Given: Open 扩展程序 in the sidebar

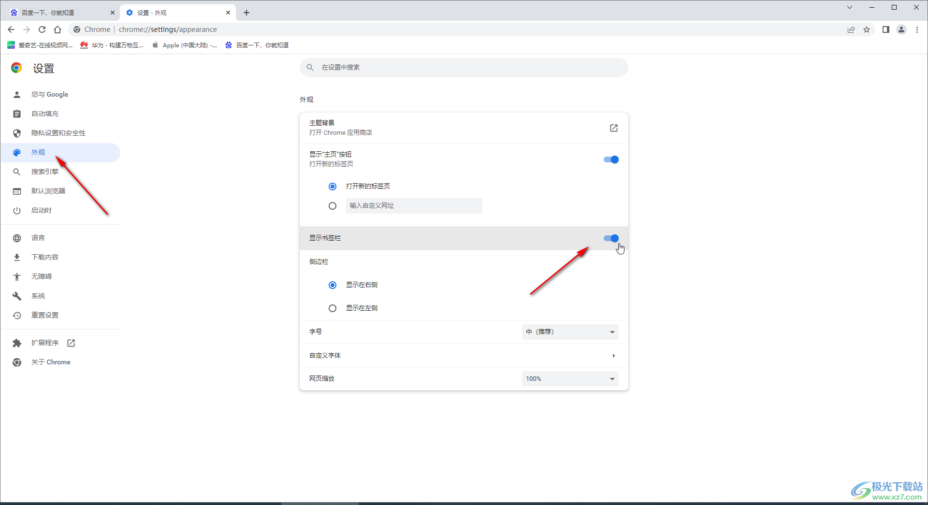Looking at the screenshot, I should [x=60, y=343].
